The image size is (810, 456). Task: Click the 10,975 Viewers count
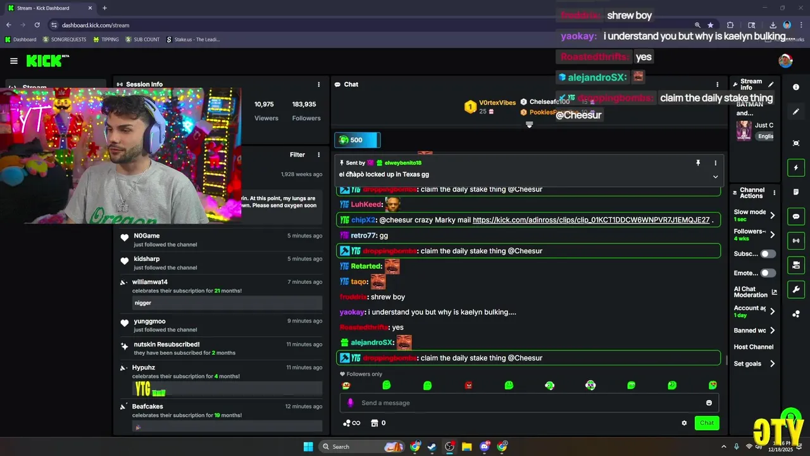pyautogui.click(x=265, y=104)
